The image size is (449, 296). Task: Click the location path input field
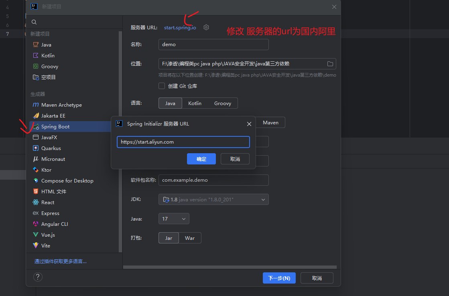247,64
